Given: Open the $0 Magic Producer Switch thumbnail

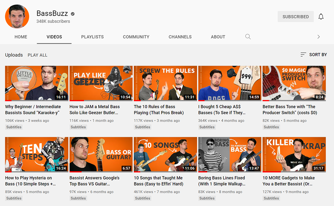Looking at the screenshot, I should (294, 83).
